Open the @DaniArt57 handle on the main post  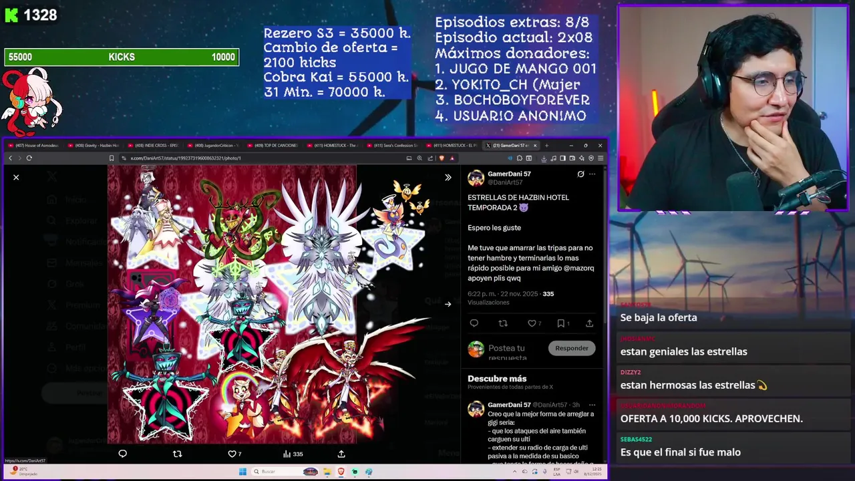click(x=505, y=182)
